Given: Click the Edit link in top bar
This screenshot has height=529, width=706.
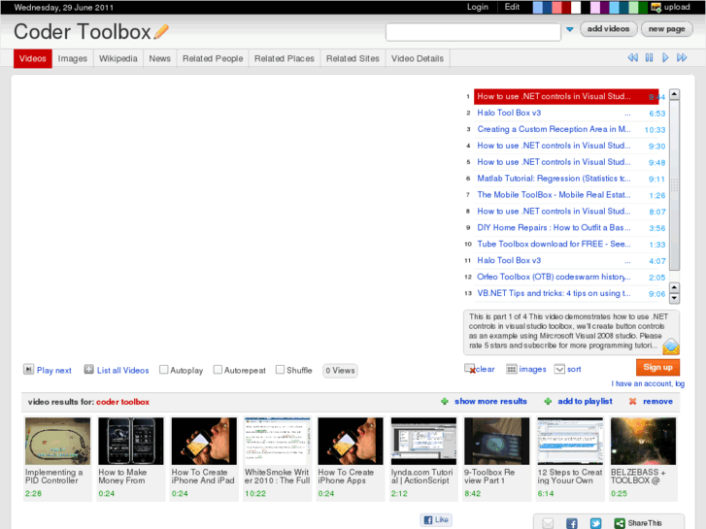Looking at the screenshot, I should coord(512,7).
